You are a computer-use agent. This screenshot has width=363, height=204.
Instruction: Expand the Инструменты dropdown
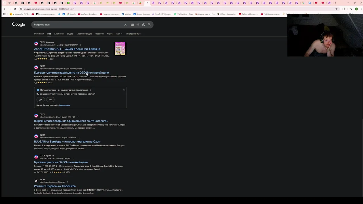tap(134, 34)
